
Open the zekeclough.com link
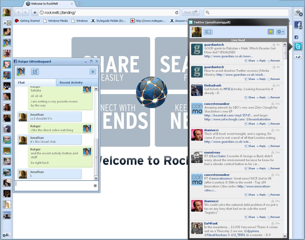[x=225, y=119]
